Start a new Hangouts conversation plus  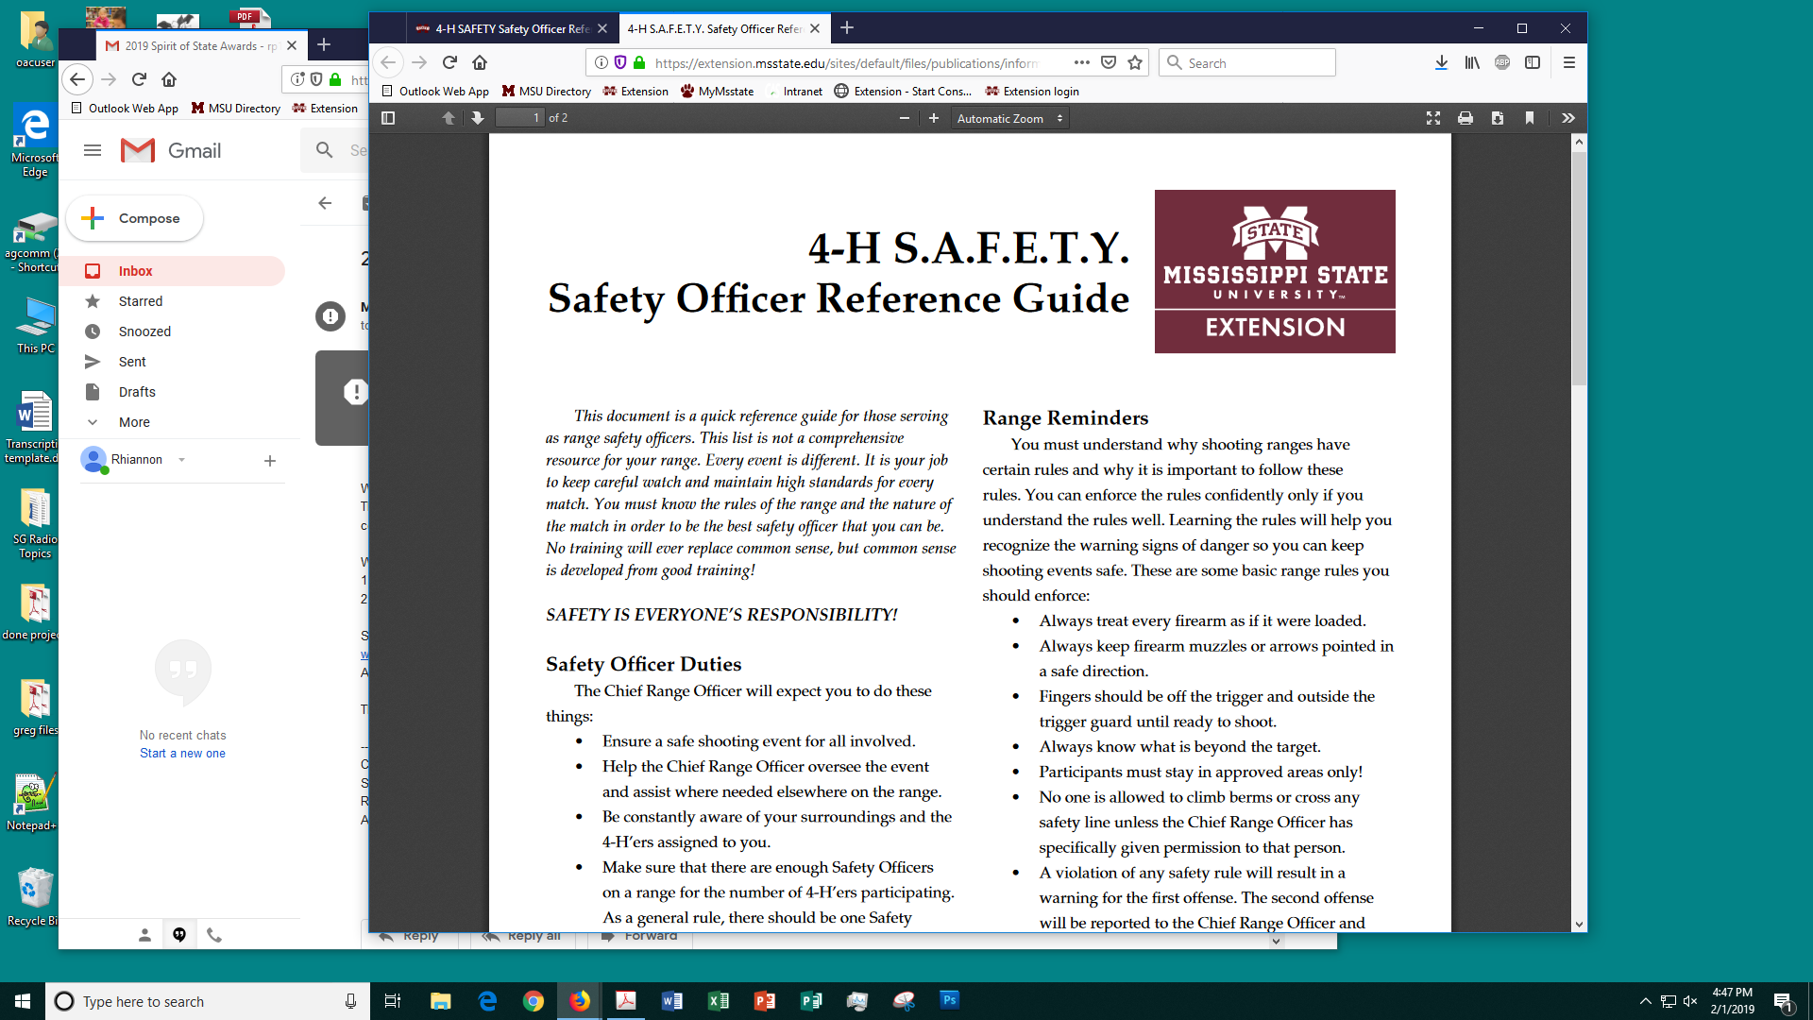270,461
